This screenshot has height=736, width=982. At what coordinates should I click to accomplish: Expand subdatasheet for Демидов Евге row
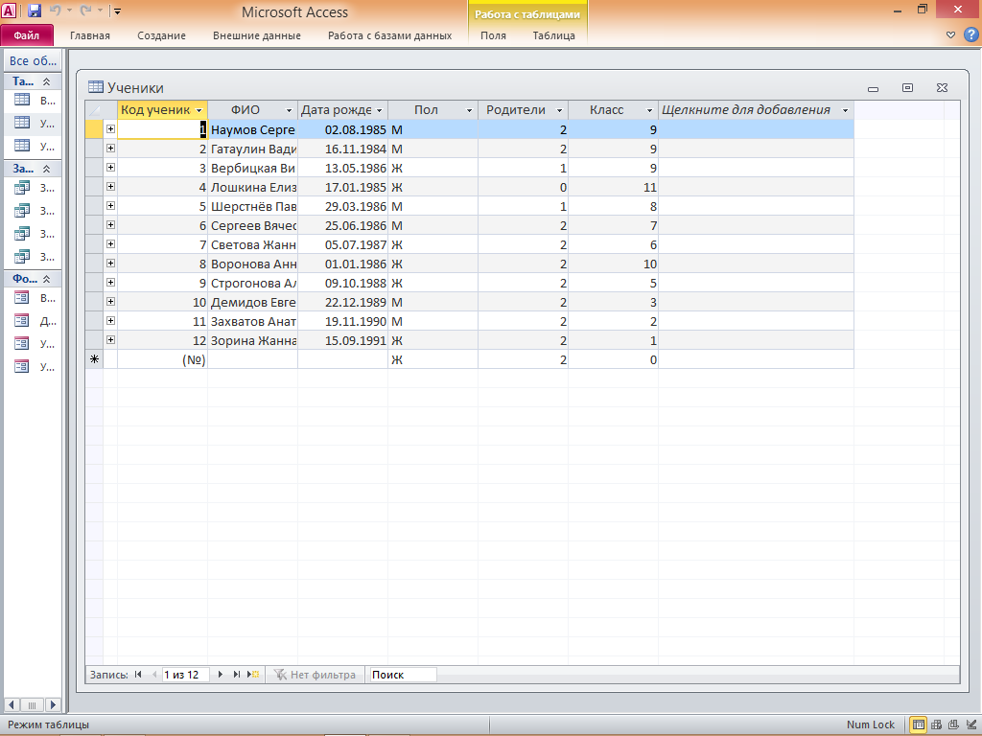(x=110, y=302)
